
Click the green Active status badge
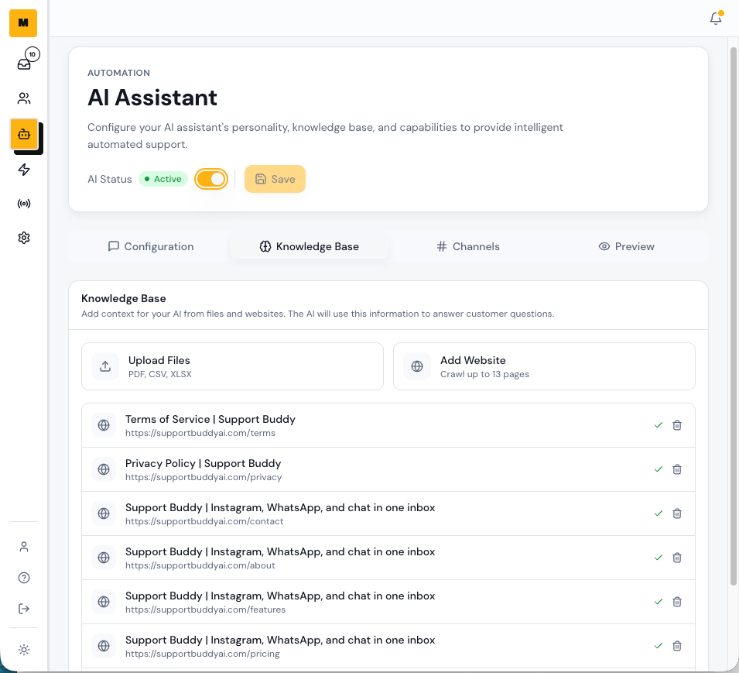163,179
